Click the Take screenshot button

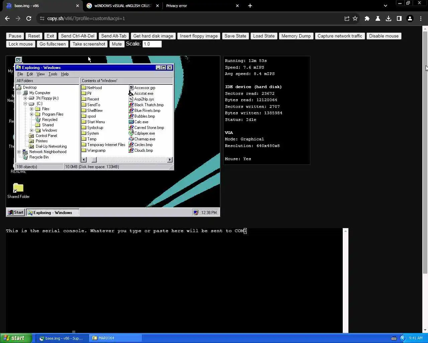(89, 44)
